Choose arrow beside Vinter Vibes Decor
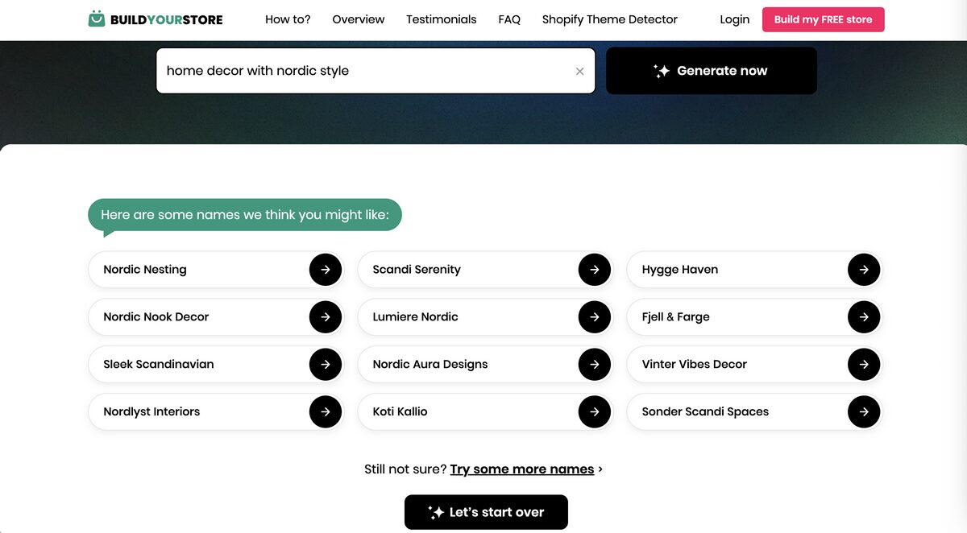Image resolution: width=967 pixels, height=533 pixels. pyautogui.click(x=863, y=365)
